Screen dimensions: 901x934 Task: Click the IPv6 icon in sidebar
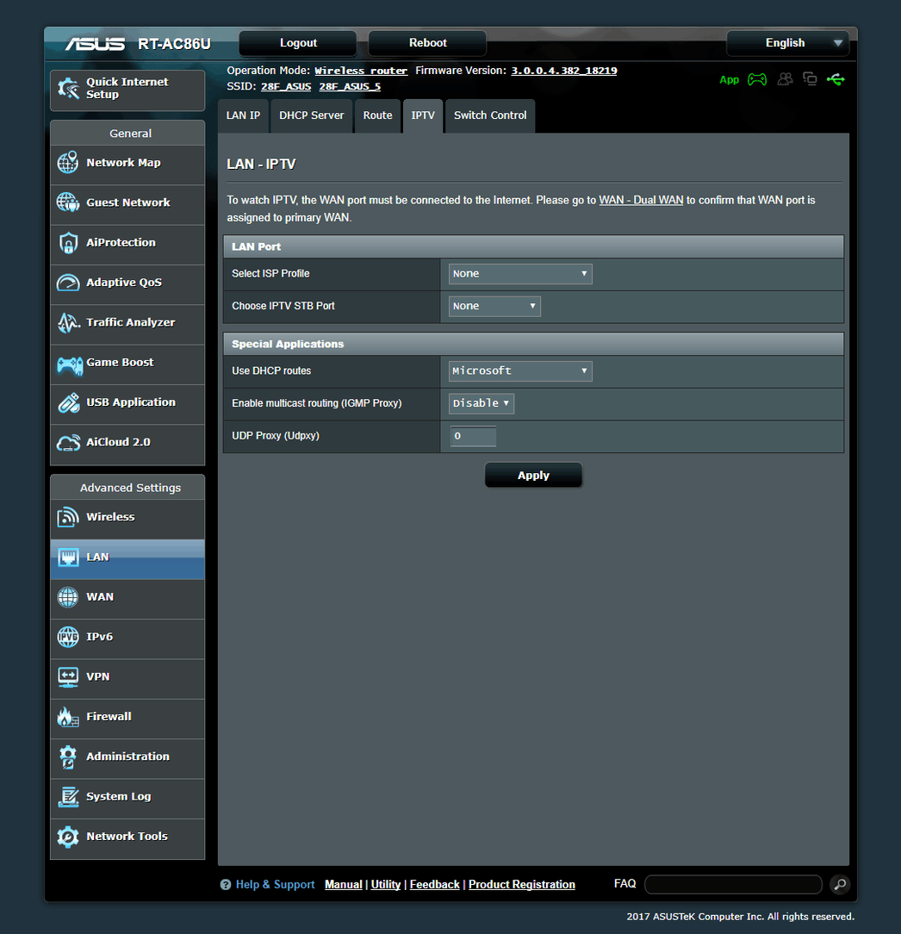coord(68,637)
